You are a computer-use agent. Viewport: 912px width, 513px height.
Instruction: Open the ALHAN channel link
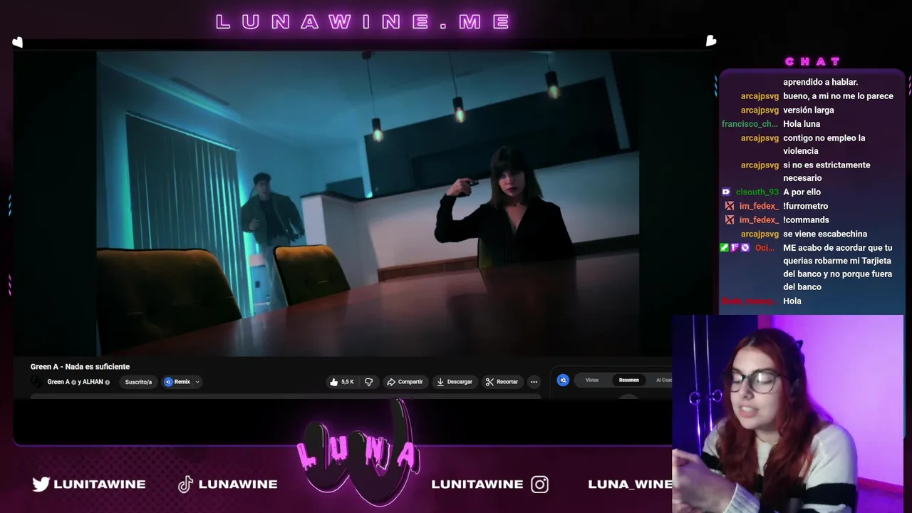pos(93,382)
